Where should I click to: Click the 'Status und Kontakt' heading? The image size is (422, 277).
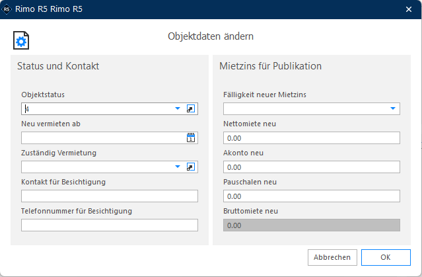[58, 66]
